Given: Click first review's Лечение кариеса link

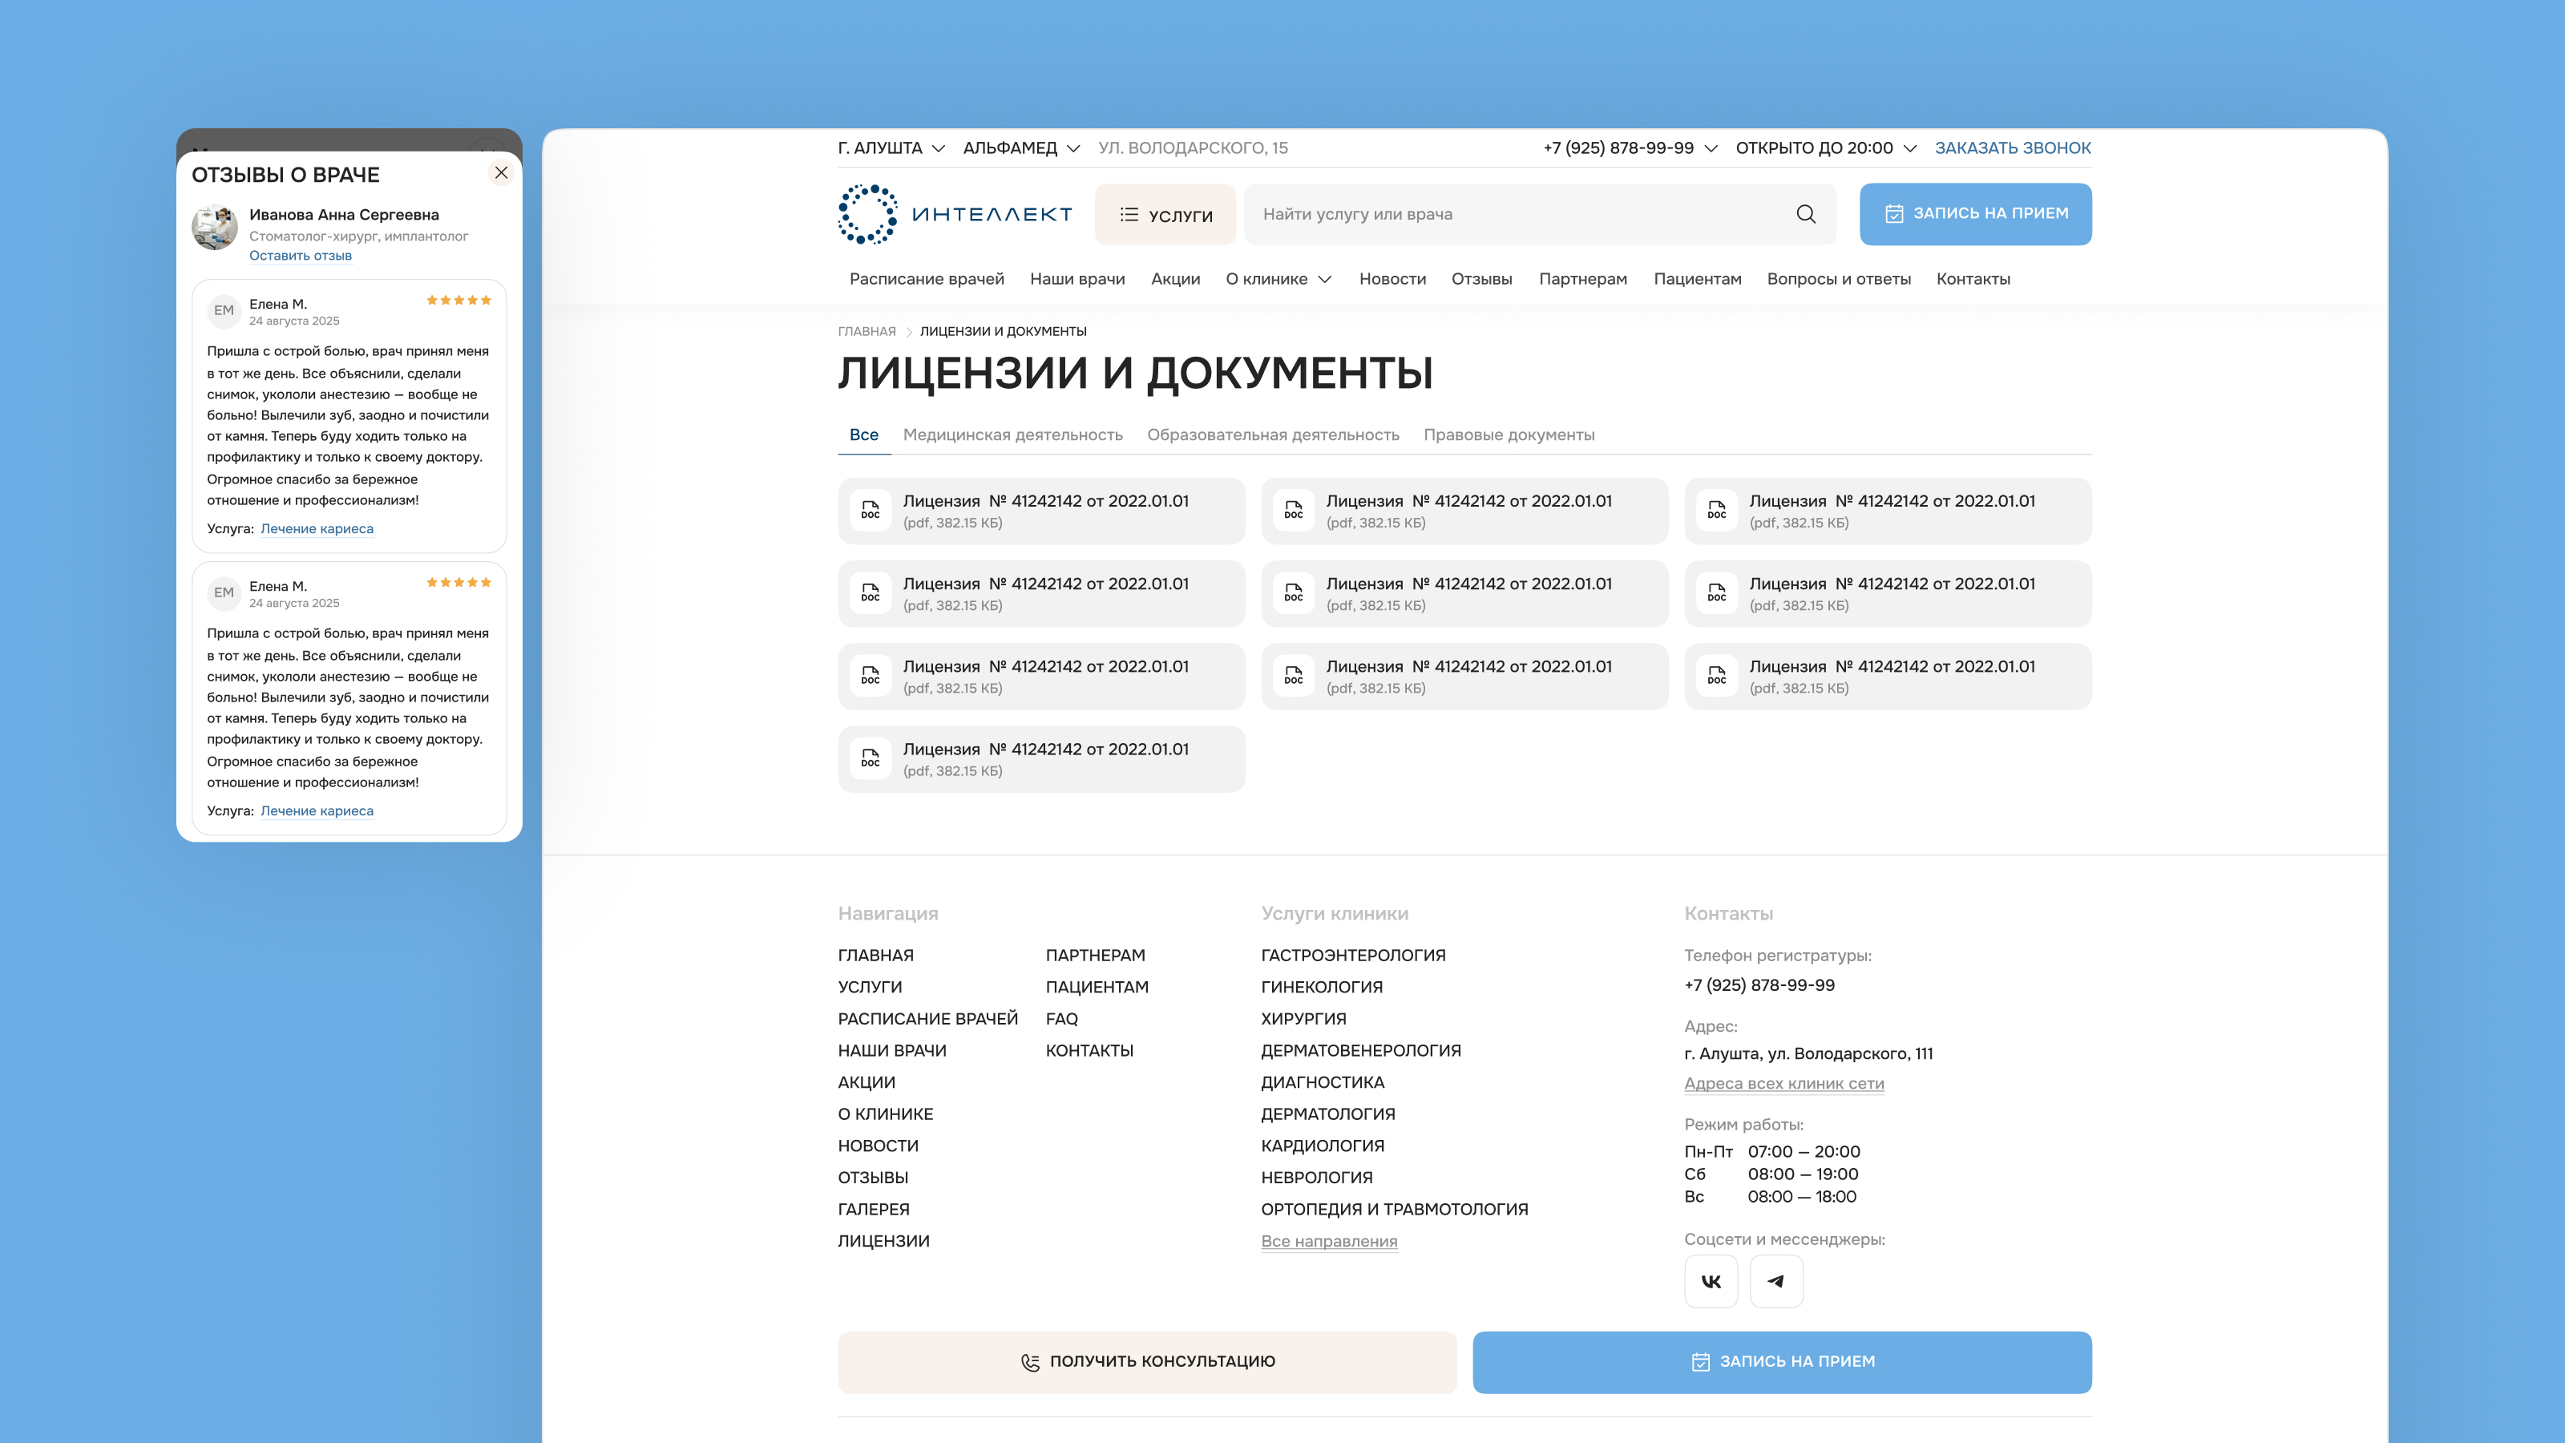Looking at the screenshot, I should pos(317,529).
